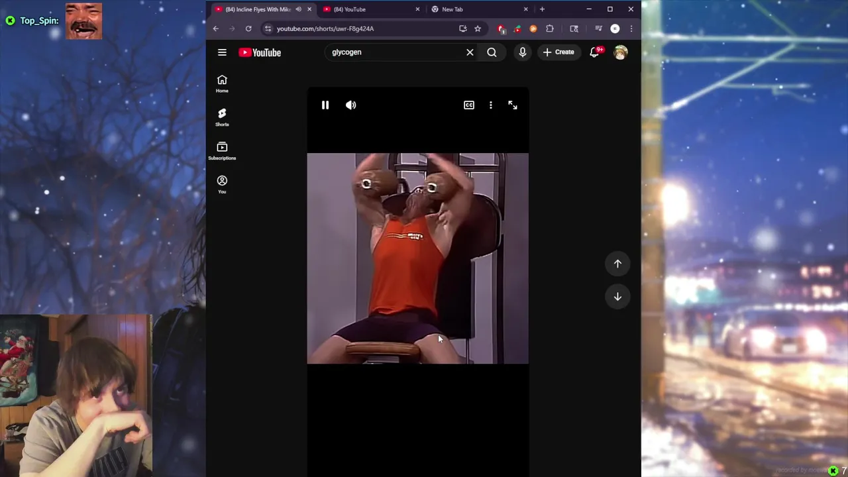Reload the current page
The image size is (848, 477).
248,28
